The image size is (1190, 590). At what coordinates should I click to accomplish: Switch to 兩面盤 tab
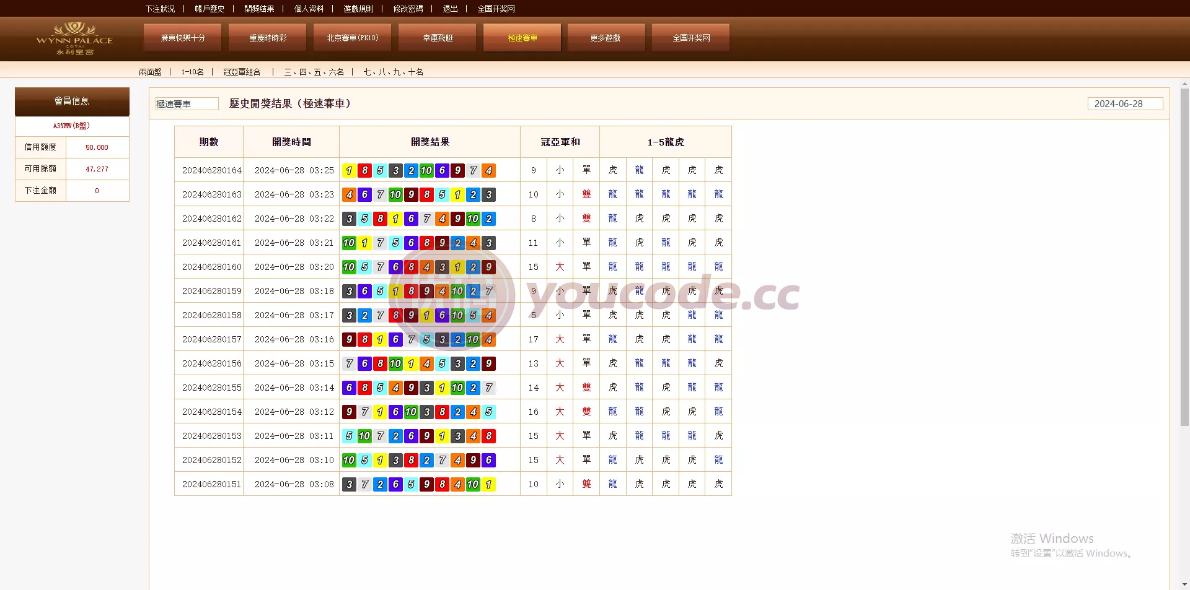tap(150, 72)
